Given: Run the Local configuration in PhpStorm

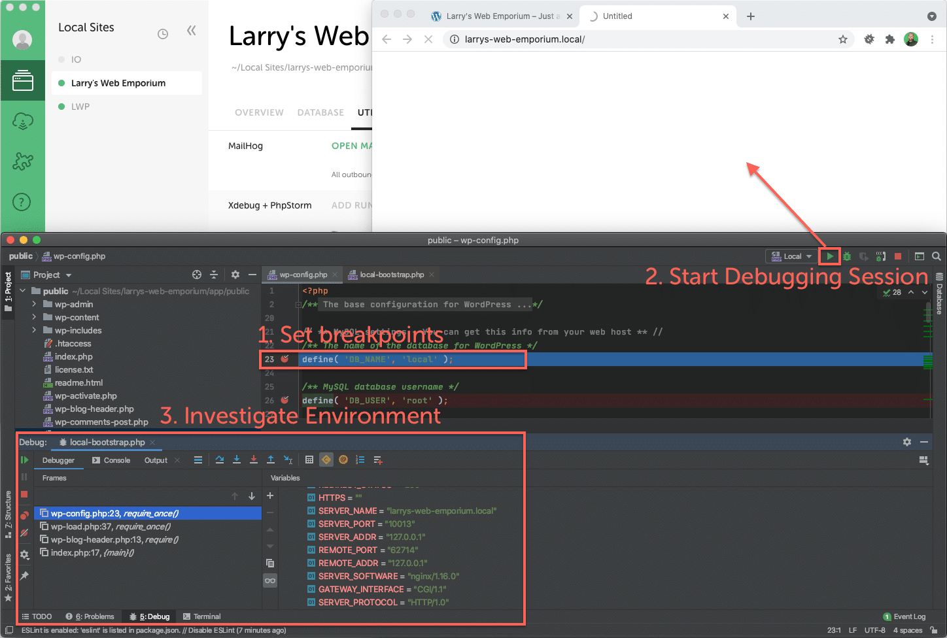Looking at the screenshot, I should pyautogui.click(x=829, y=256).
